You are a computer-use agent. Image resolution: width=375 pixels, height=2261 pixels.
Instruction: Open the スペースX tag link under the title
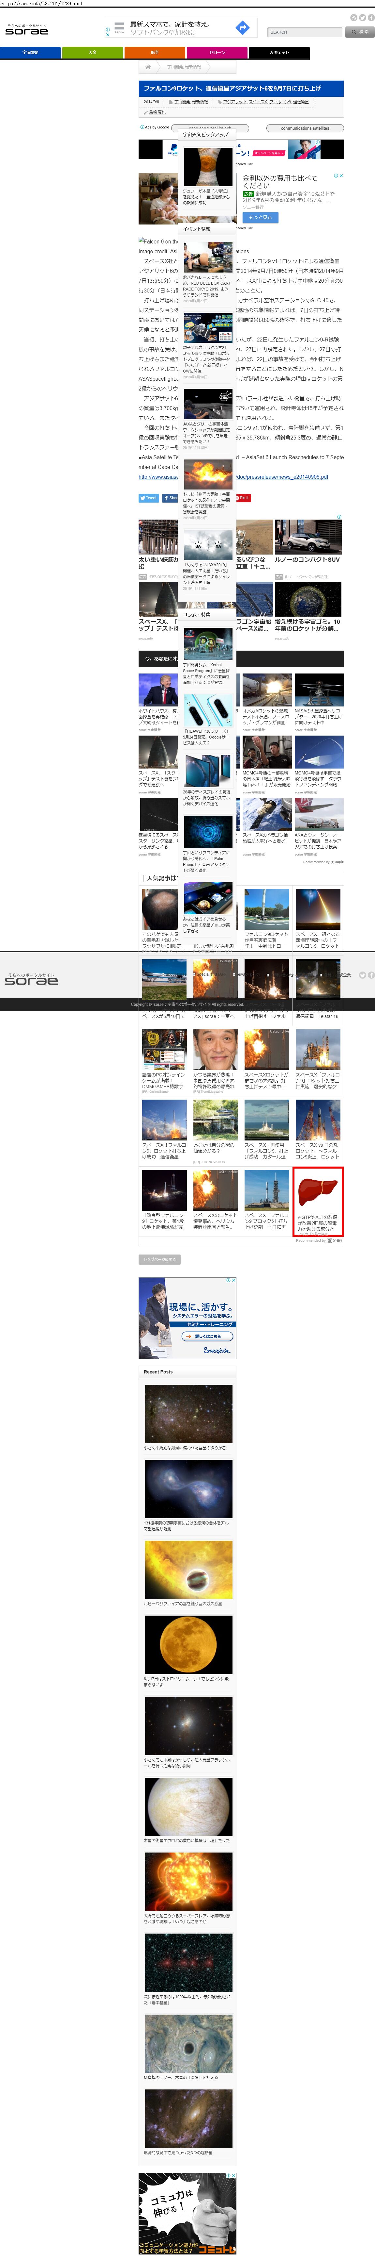[x=258, y=102]
